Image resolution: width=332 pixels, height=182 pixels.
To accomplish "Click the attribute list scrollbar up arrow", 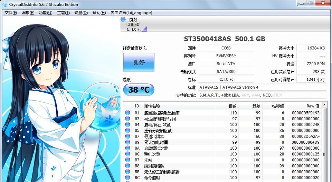I will [324, 105].
